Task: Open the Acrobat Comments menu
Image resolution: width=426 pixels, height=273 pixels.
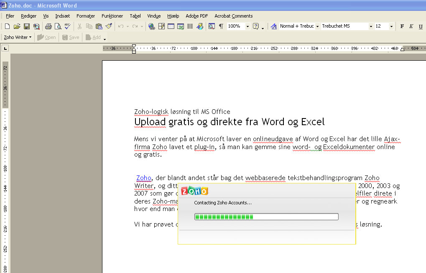Action: [233, 16]
